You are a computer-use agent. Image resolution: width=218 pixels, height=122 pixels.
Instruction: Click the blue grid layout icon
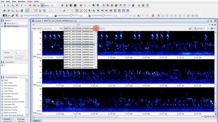115,11
